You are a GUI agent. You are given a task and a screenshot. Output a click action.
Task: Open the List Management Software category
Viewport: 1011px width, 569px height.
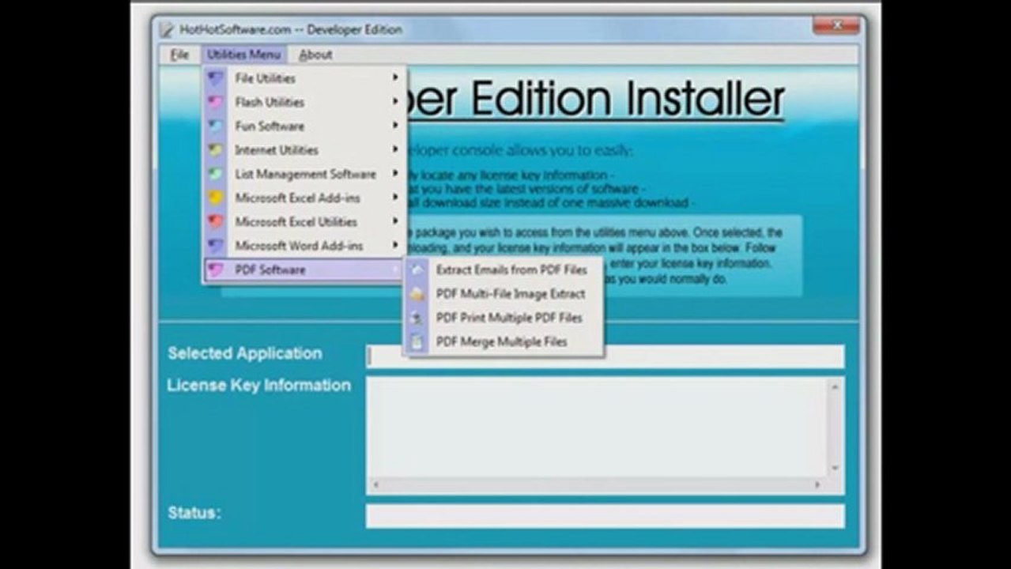pos(304,174)
